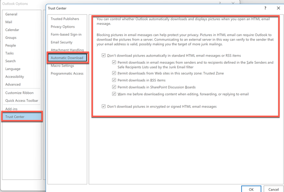Select Email Security in Trust Center
The width and height of the screenshot is (284, 192).
61,42
